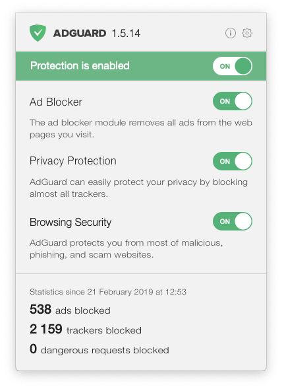Image resolution: width=282 pixels, height=389 pixels.
Task: Click the 2 159 trackers blocked statistic
Action: click(x=86, y=330)
